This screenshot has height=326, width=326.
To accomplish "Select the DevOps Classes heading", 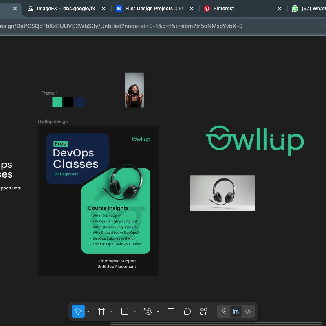I will point(76,159).
